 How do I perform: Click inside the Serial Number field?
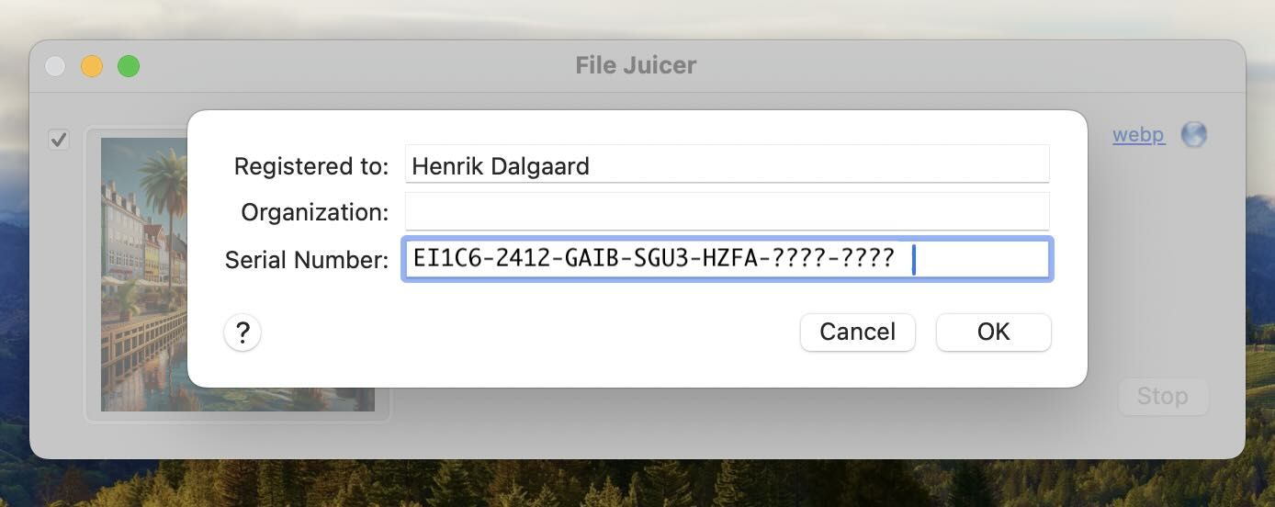728,259
